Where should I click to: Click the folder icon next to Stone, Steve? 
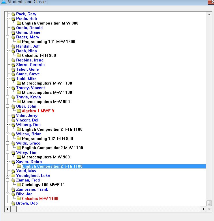point(13,74)
